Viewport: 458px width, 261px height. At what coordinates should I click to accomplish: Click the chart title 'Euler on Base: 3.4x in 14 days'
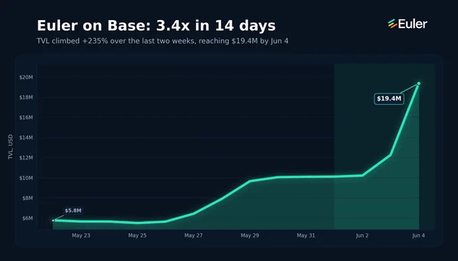pos(156,26)
